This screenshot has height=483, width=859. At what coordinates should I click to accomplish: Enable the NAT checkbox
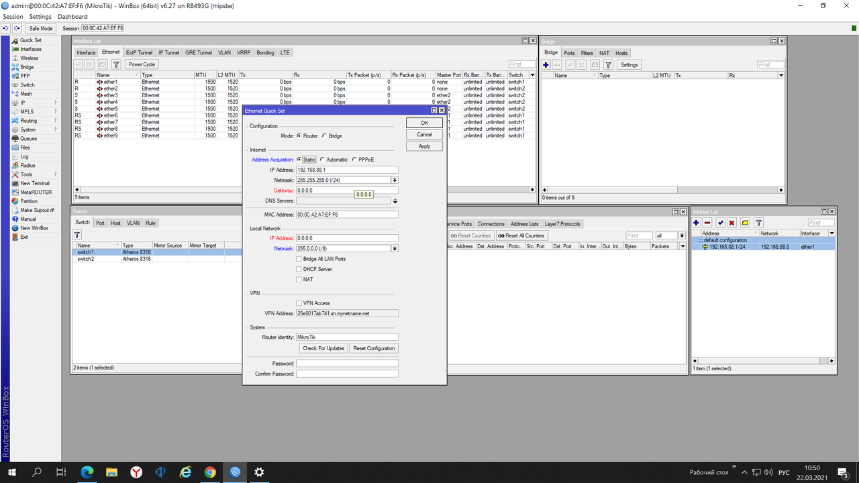[x=299, y=279]
